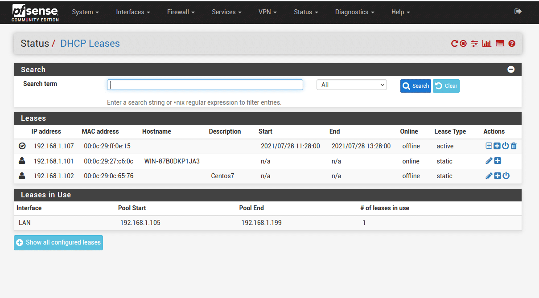Screen dimensions: 539x298
Task: View the DHCP log using the list icon
Action: click(x=499, y=43)
